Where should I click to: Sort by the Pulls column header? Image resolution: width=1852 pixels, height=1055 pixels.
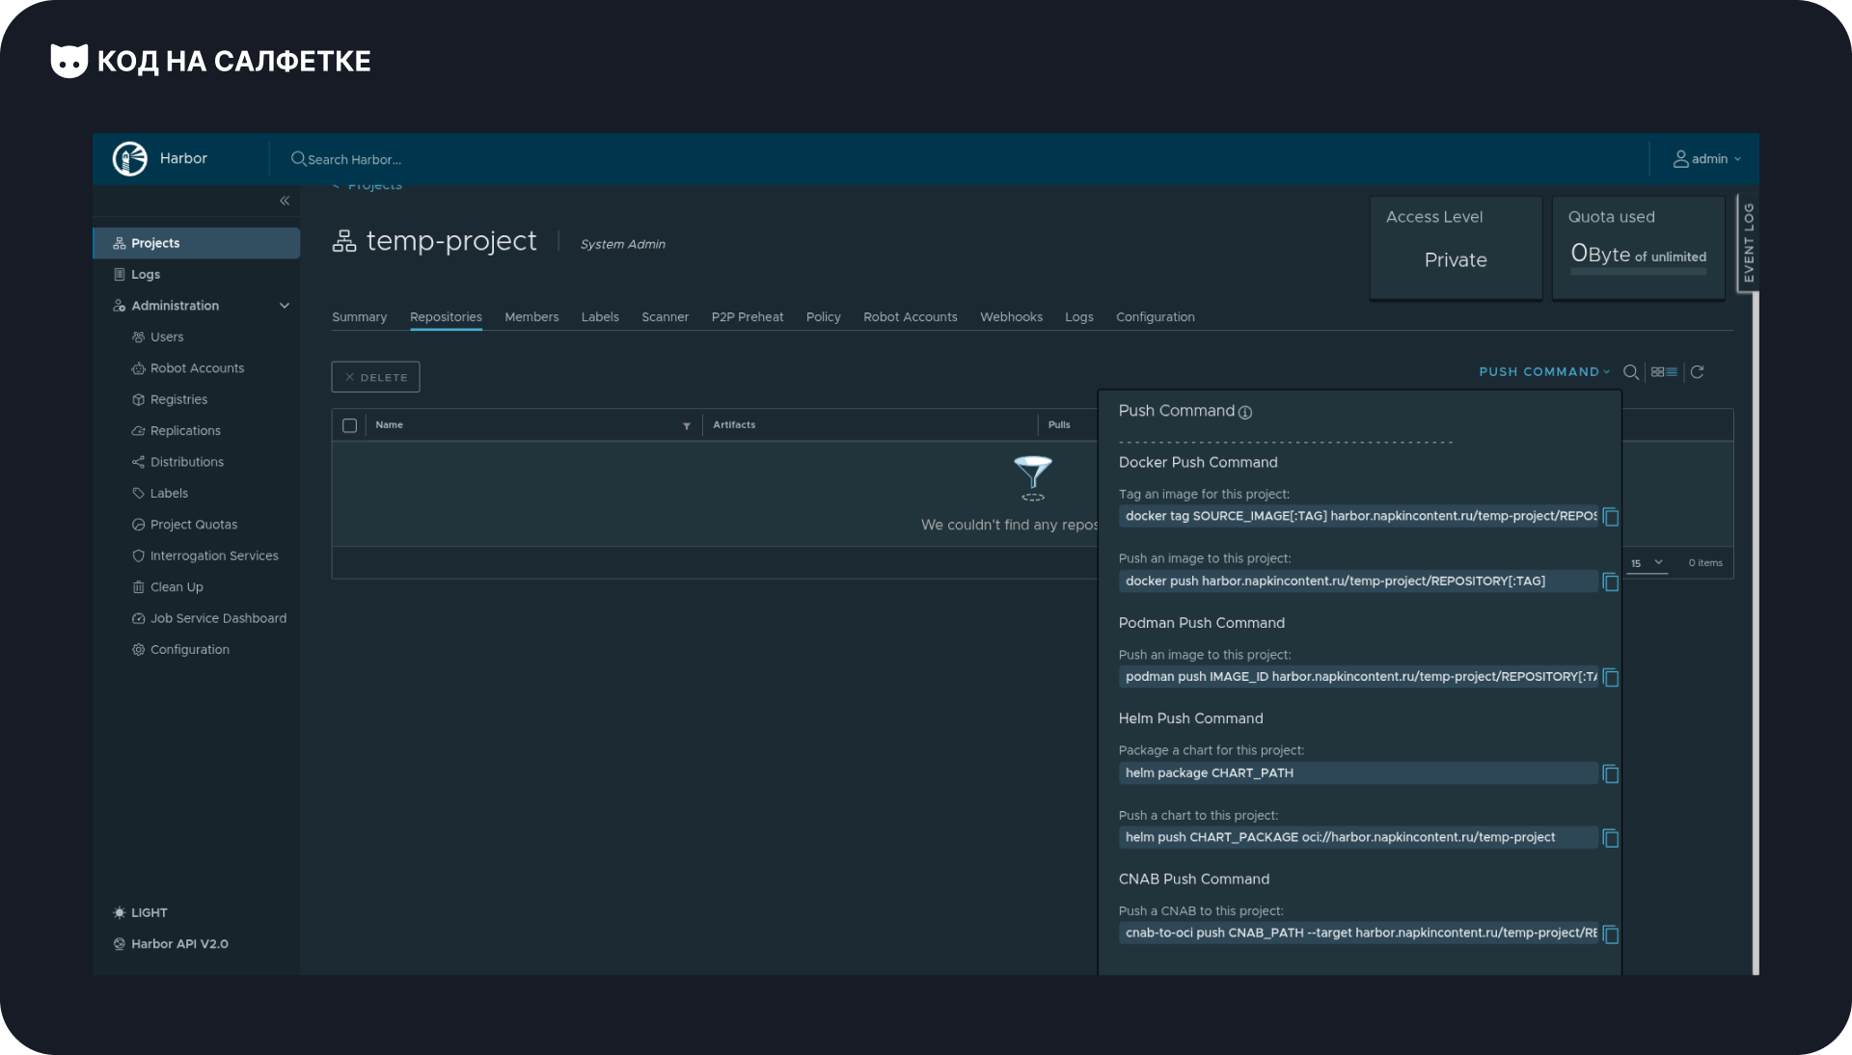[1059, 425]
